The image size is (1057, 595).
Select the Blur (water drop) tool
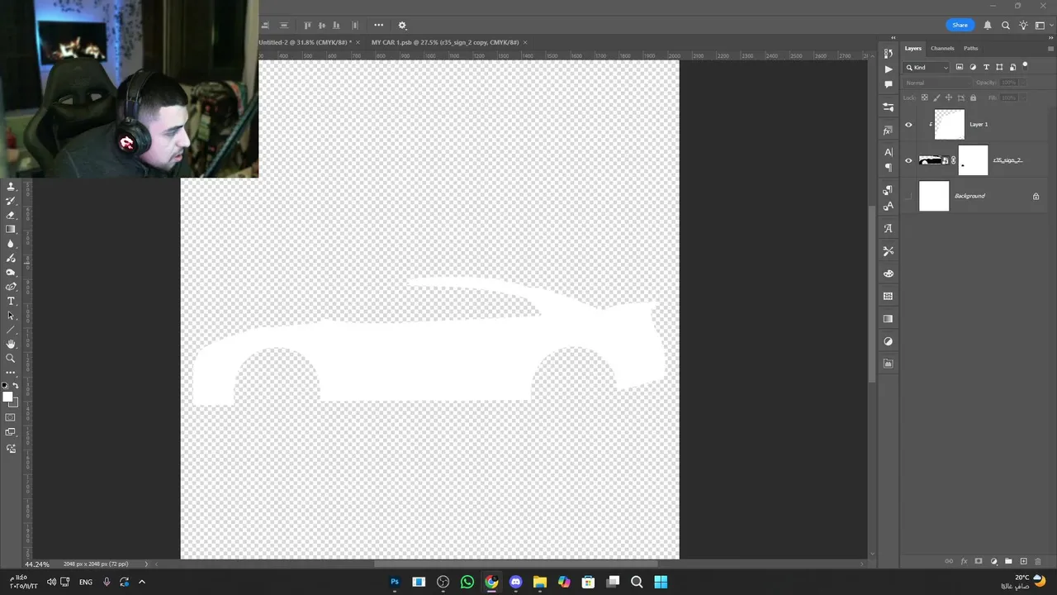click(x=11, y=244)
